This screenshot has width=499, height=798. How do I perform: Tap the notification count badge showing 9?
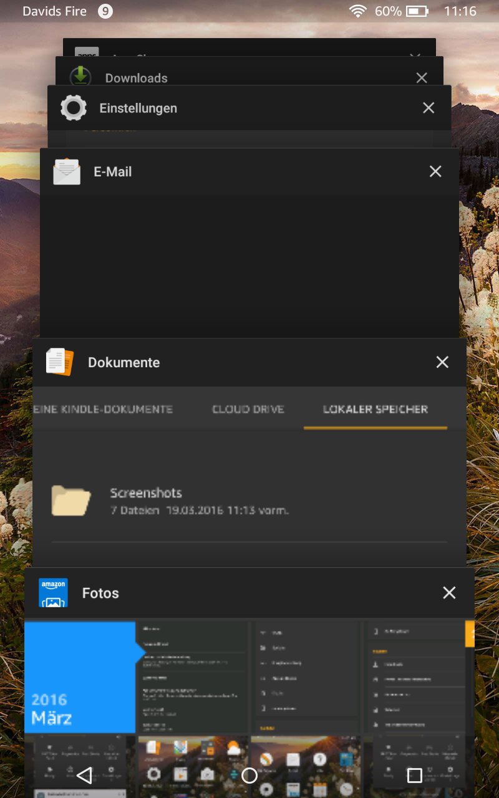[x=105, y=11]
